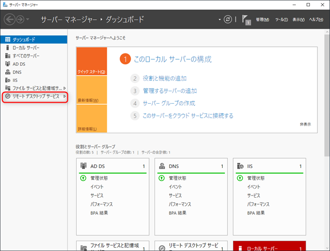Click the local server icon in the sidebar
330x251 pixels.
[x=8, y=48]
